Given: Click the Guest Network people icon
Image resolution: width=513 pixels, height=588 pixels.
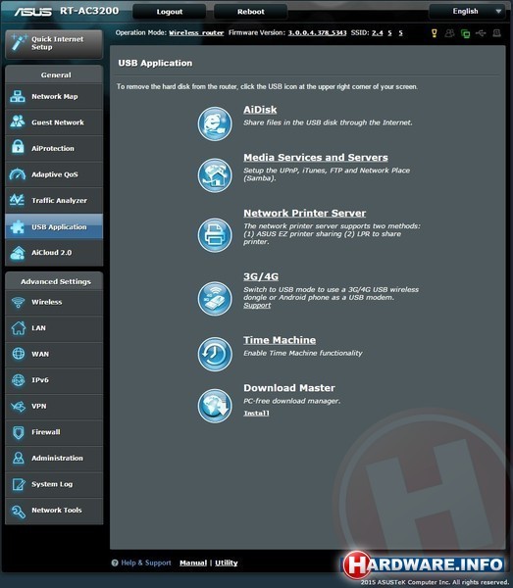Looking at the screenshot, I should 18,122.
